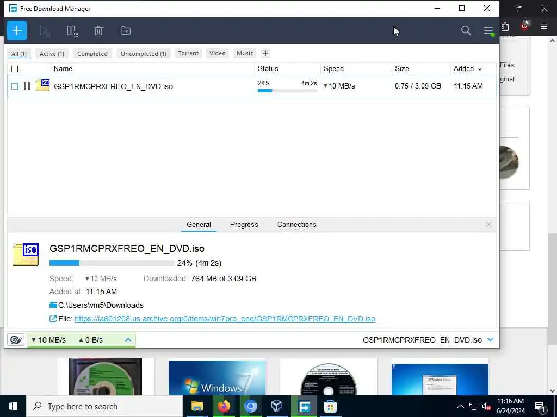The width and height of the screenshot is (557, 417).
Task: Click the taskbar search box
Action: 104,406
